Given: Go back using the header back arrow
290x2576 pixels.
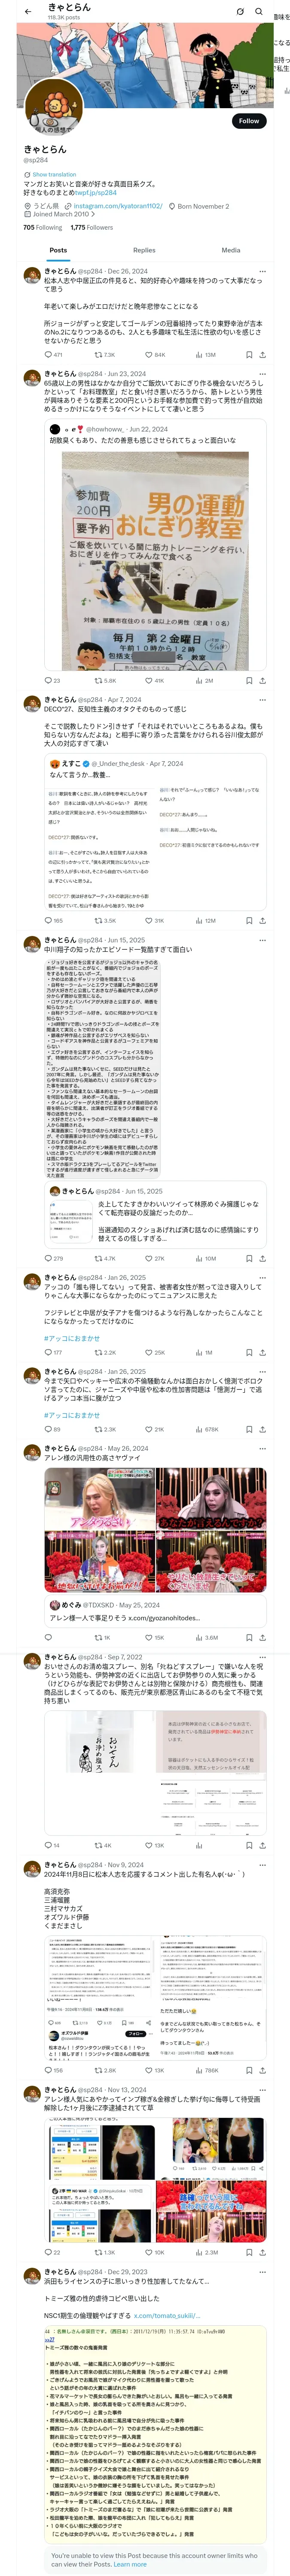Looking at the screenshot, I should tap(27, 11).
